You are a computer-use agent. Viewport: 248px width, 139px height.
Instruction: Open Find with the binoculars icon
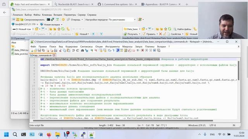pyautogui.click(x=83, y=51)
